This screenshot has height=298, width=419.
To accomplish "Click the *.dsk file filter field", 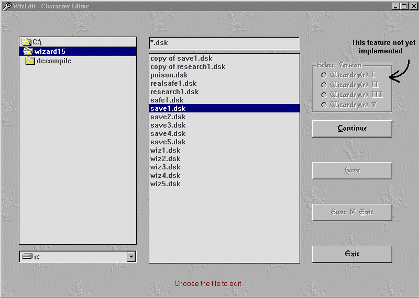I will click(225, 43).
